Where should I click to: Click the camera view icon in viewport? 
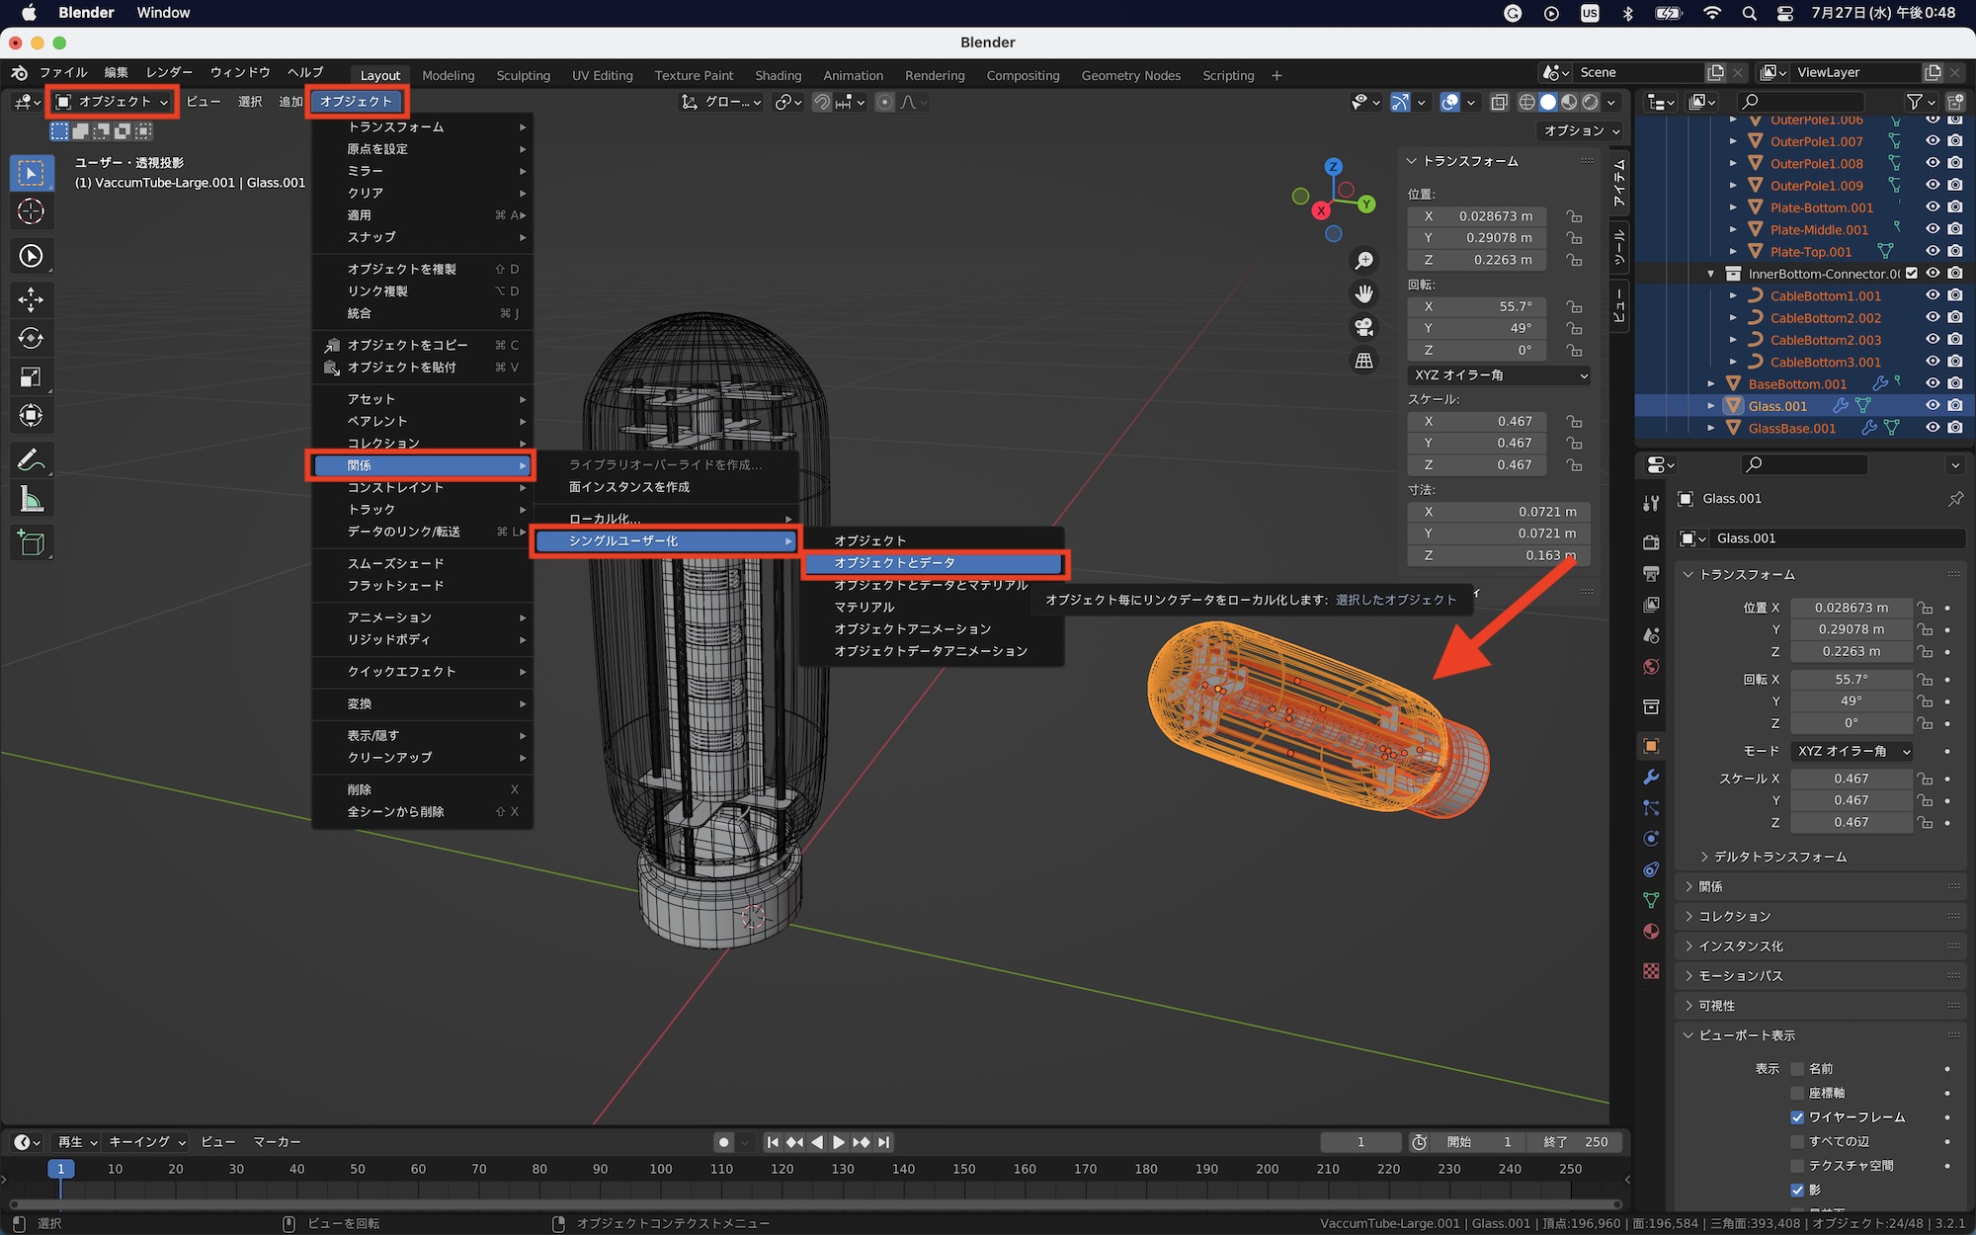[x=1364, y=327]
